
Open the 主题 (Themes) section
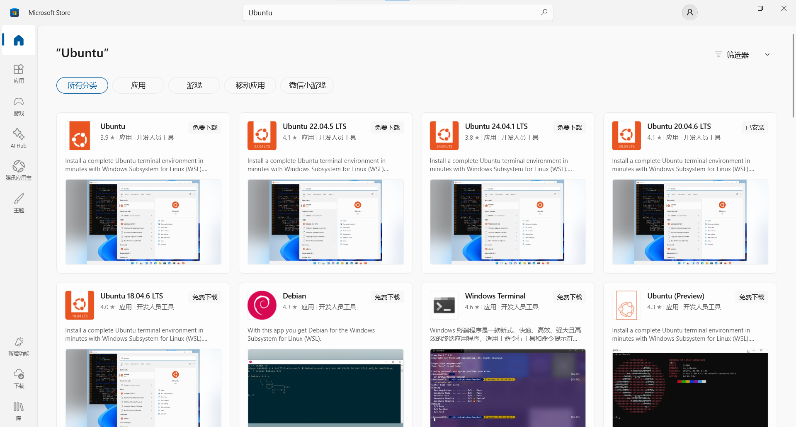19,203
